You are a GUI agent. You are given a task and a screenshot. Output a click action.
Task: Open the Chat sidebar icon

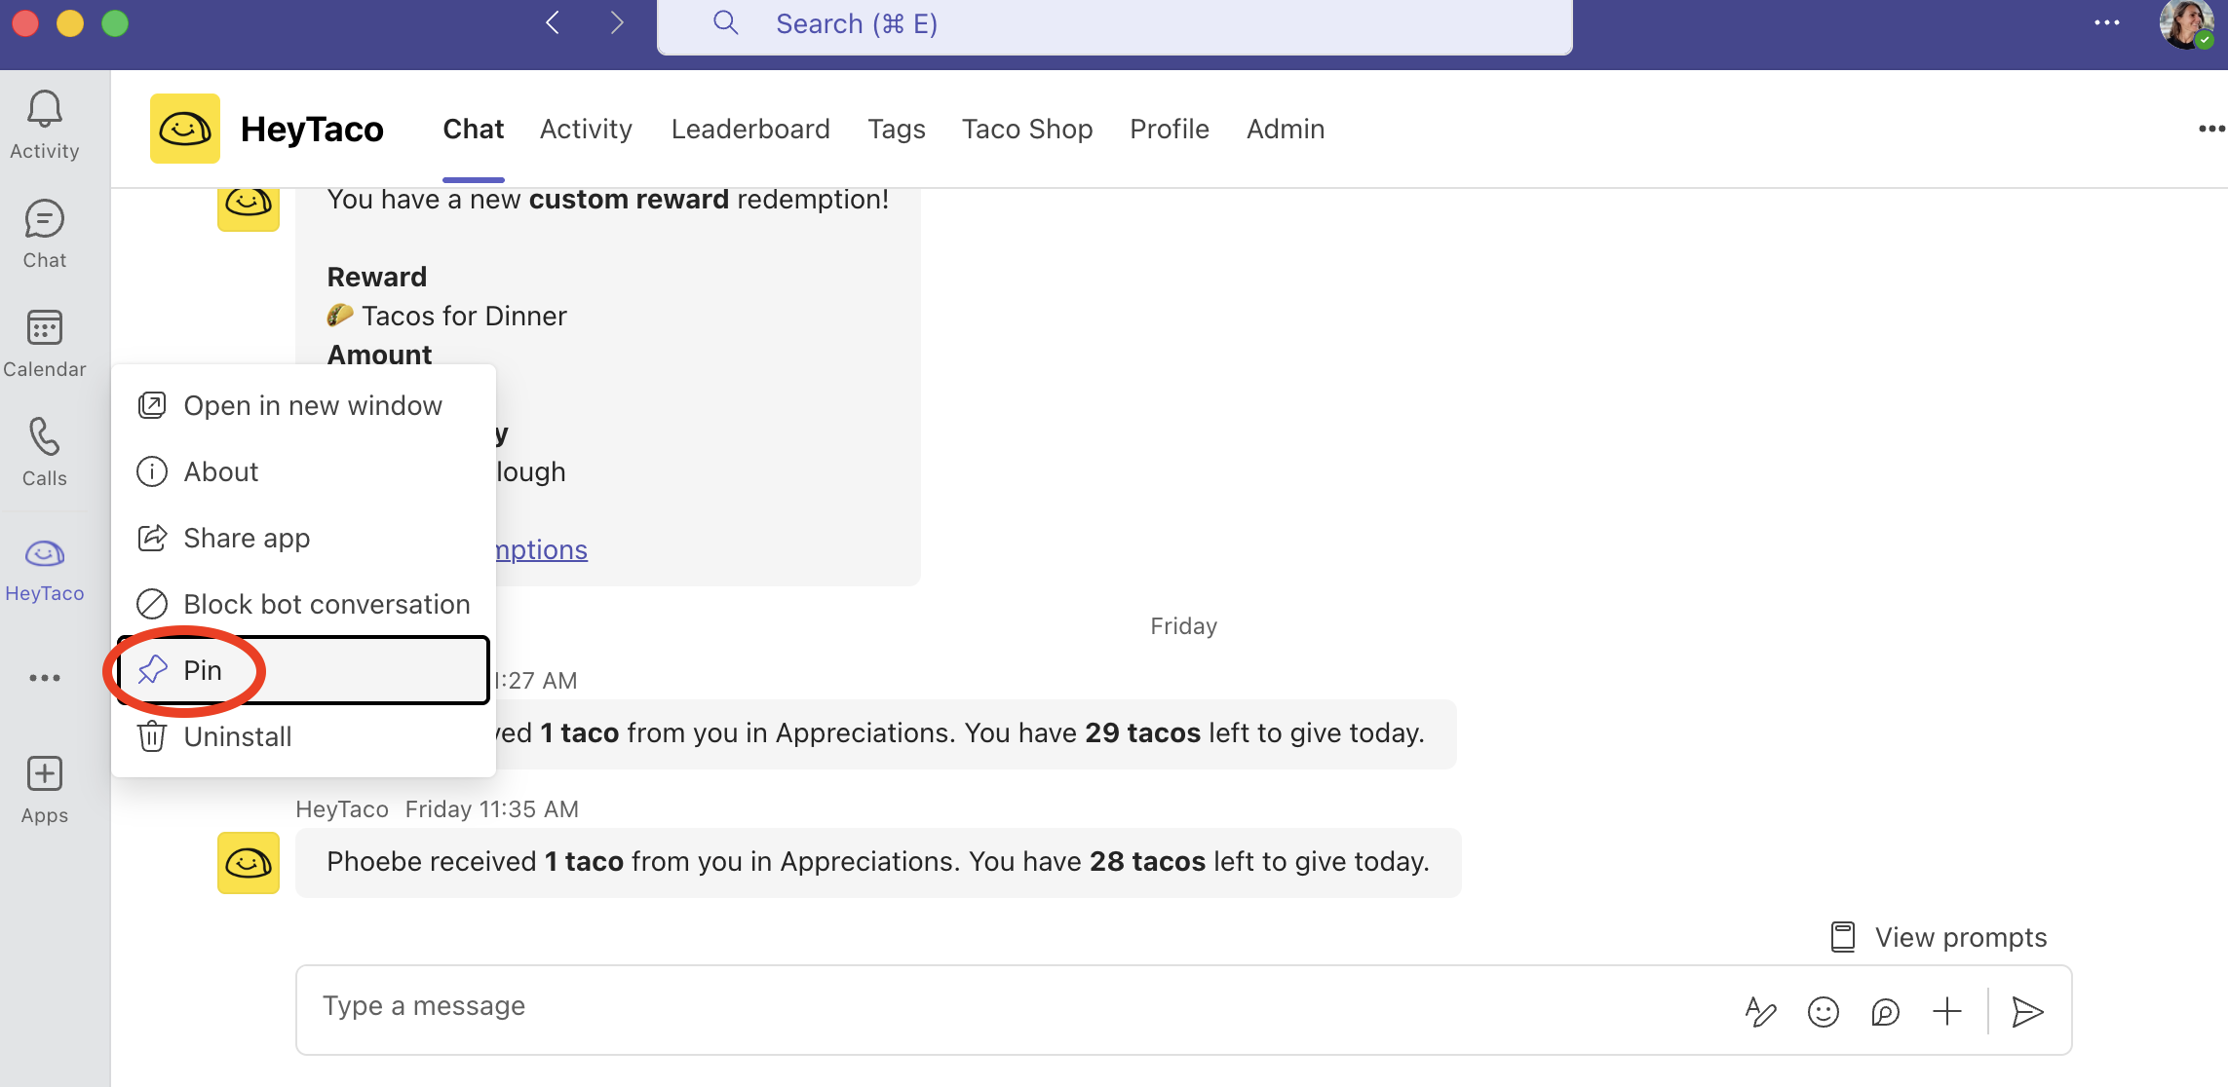point(44,234)
